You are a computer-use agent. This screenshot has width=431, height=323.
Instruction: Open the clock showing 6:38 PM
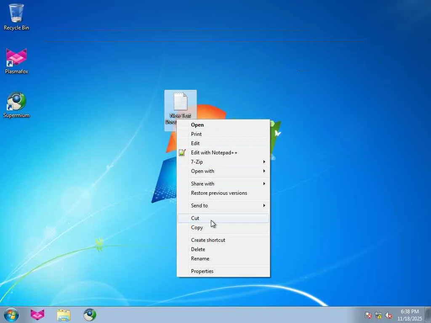point(410,315)
